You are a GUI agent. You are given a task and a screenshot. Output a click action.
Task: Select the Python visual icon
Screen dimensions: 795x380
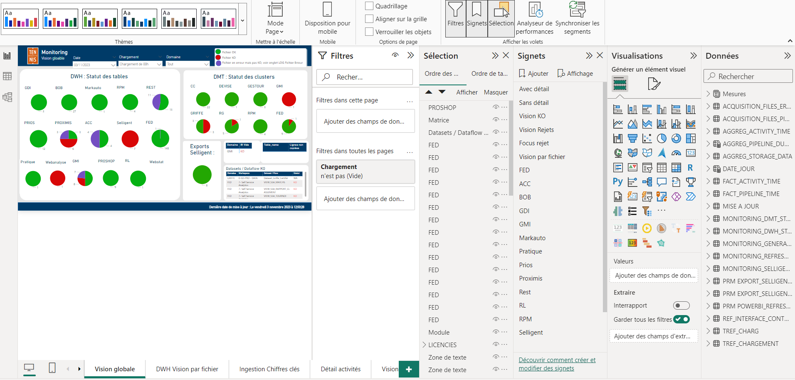coord(617,181)
